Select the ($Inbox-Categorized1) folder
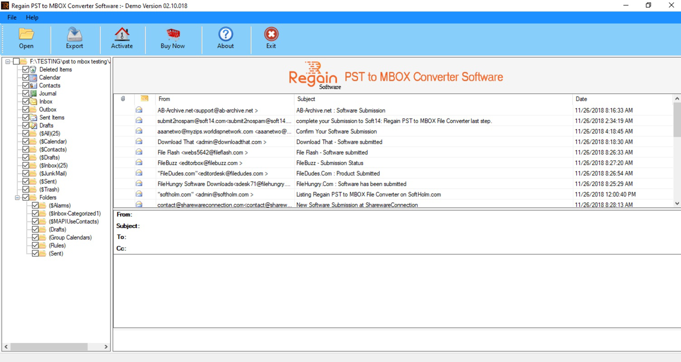This screenshot has height=362, width=681. [75, 214]
